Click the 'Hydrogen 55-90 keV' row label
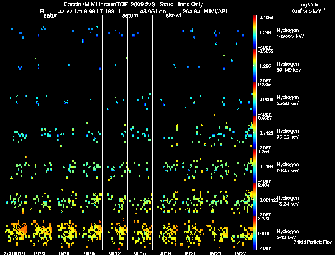Screen dimensions: 335x255 coord(288,100)
